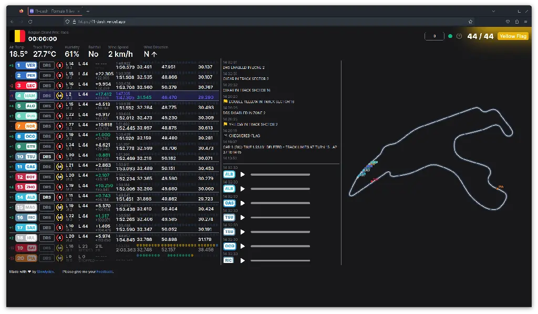Image resolution: width=538 pixels, height=314 pixels.
Task: Select VER driver tag in leaderboard
Action: coord(31,65)
